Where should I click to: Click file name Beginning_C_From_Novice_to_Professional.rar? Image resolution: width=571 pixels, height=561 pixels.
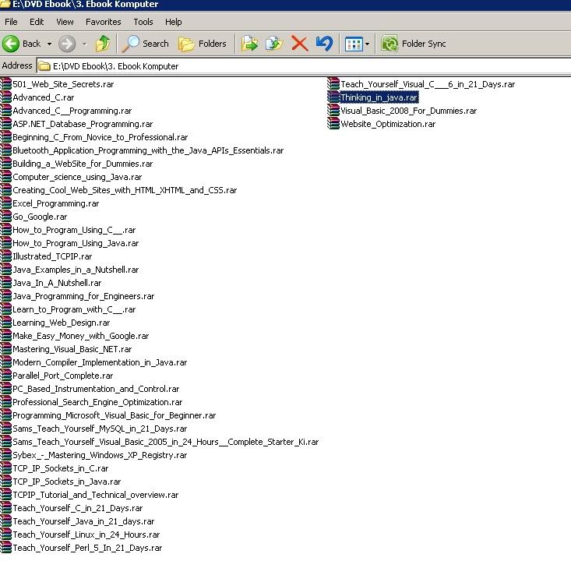coord(100,137)
